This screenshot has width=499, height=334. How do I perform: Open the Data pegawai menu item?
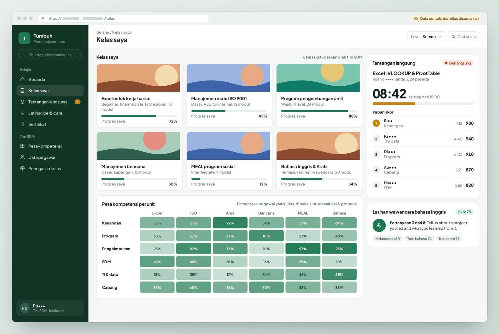pyautogui.click(x=50, y=157)
